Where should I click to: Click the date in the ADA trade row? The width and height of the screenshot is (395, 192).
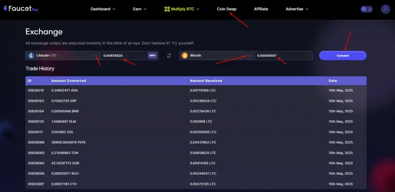341,90
